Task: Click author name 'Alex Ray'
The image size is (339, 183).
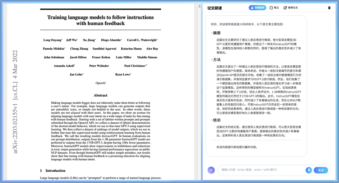Action: [x=152, y=49]
